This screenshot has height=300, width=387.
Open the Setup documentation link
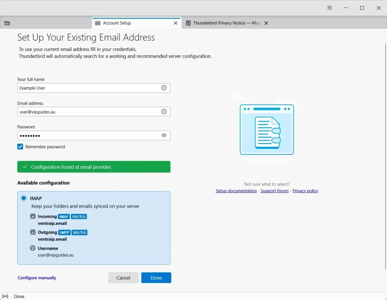click(236, 191)
